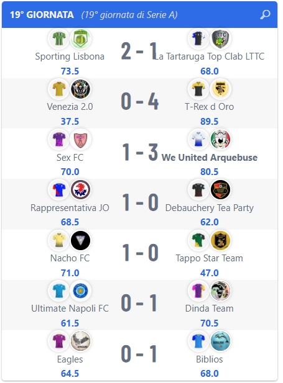Click Dinda Team purple and yellow jersey
This screenshot has width=283, height=383.
(x=198, y=291)
